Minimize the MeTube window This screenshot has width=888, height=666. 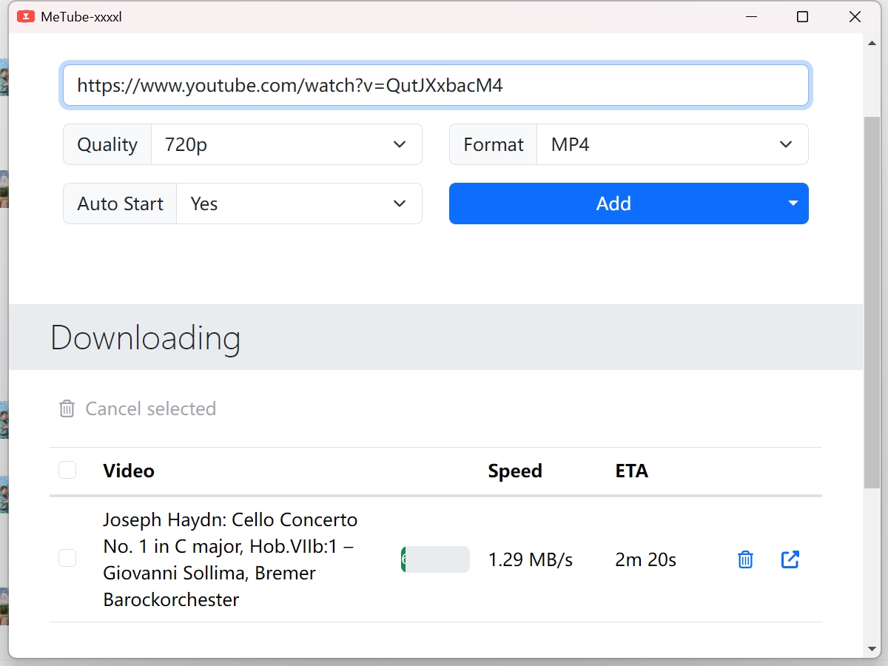click(750, 16)
